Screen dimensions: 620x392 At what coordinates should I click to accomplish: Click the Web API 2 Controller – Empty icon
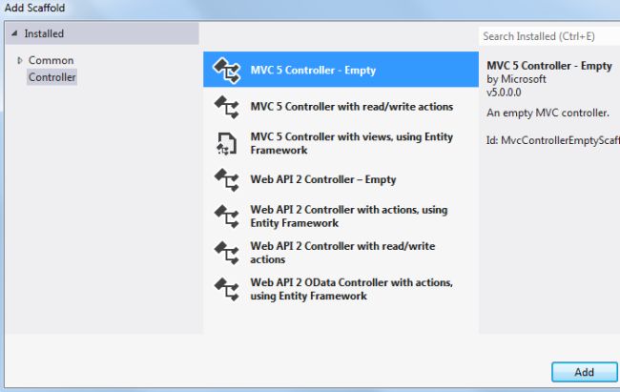tap(225, 179)
